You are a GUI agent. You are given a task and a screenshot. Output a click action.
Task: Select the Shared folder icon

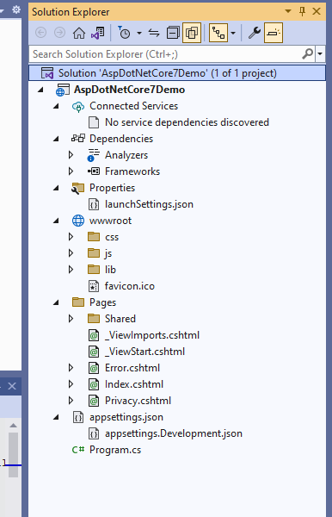94,319
